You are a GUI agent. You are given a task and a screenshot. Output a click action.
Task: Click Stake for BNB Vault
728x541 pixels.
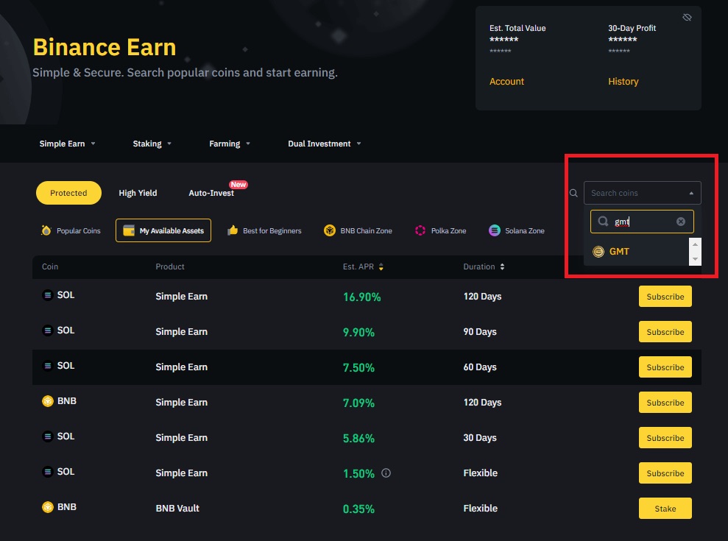[665, 508]
